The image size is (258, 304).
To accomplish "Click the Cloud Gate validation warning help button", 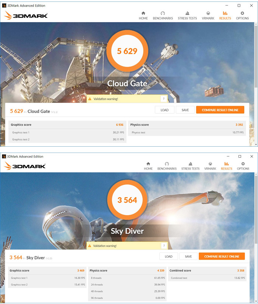I will tap(164, 99).
